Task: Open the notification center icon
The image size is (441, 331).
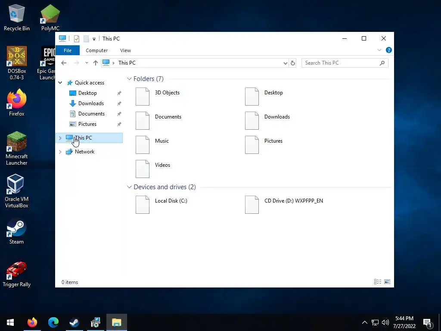Action: pos(427,323)
